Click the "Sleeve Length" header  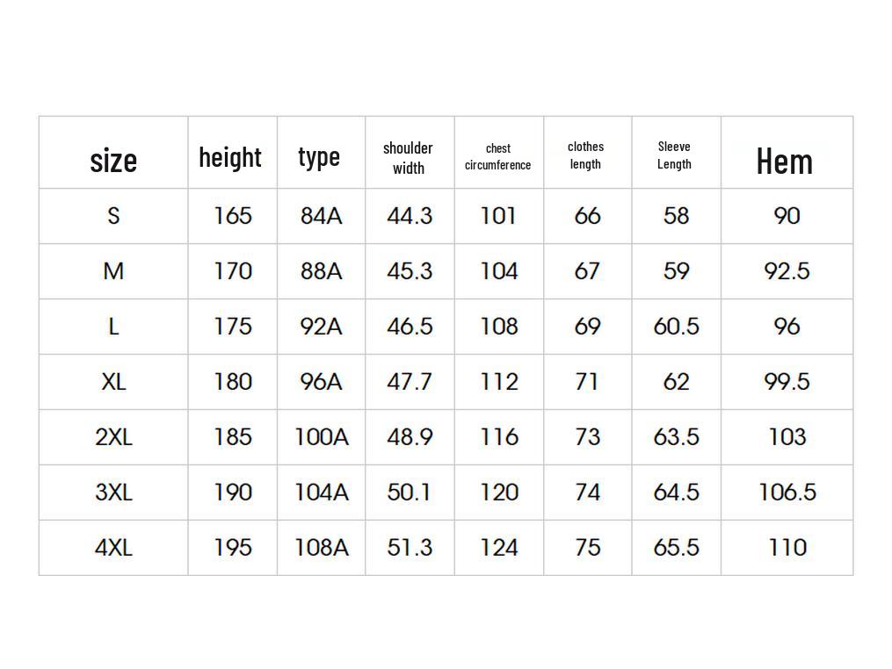(x=674, y=155)
